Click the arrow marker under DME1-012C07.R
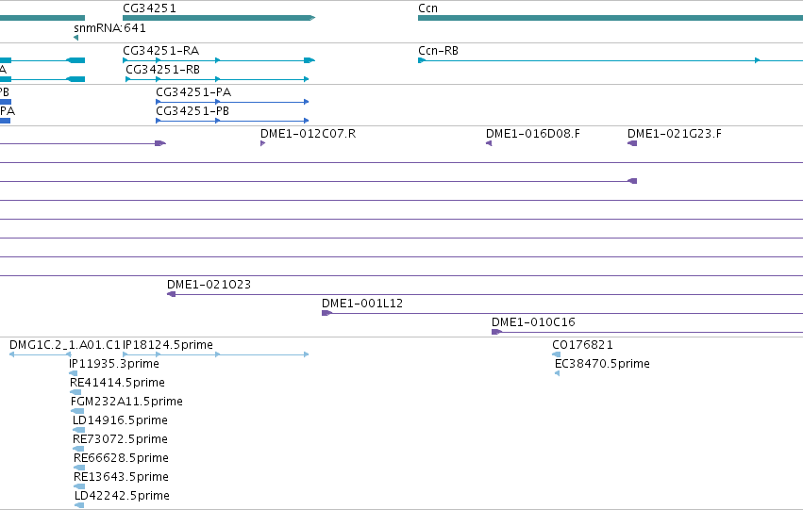Image resolution: width=803 pixels, height=510 pixels. pos(262,143)
